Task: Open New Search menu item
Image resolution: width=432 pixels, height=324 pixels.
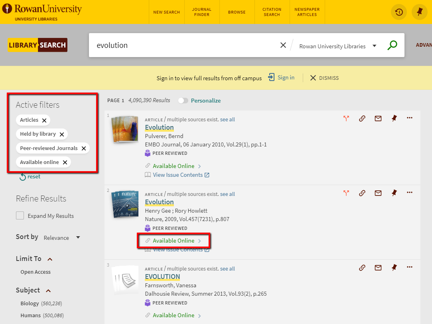Action: click(x=166, y=12)
